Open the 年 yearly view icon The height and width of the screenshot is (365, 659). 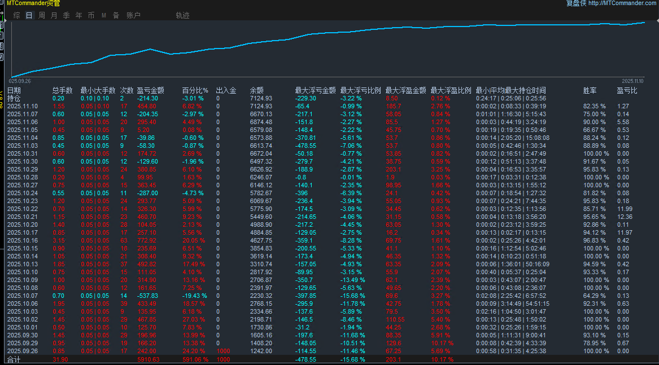coord(78,15)
